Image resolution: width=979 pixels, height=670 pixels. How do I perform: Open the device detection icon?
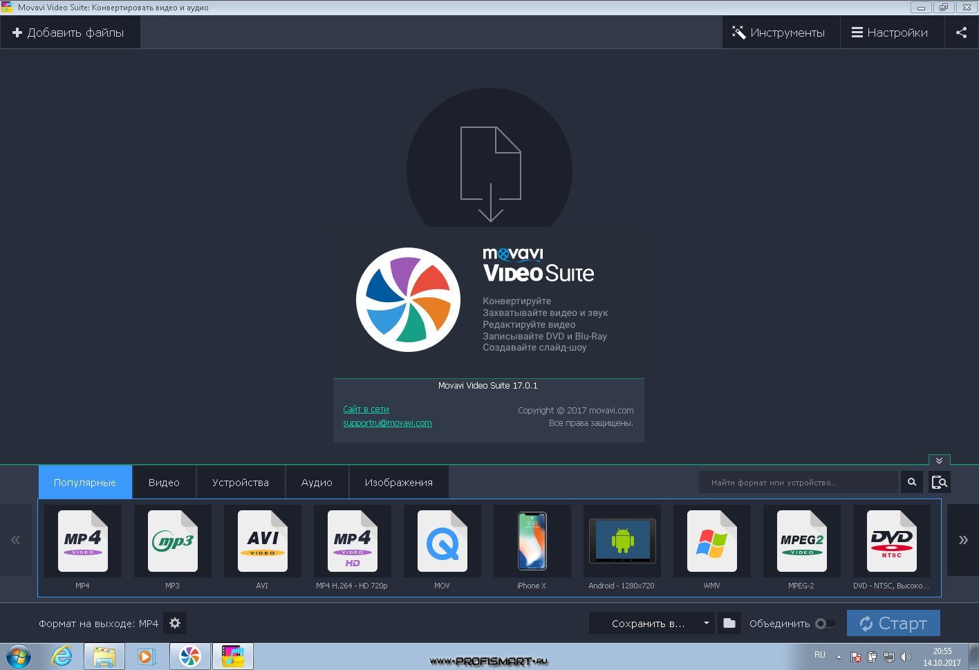pos(939,482)
